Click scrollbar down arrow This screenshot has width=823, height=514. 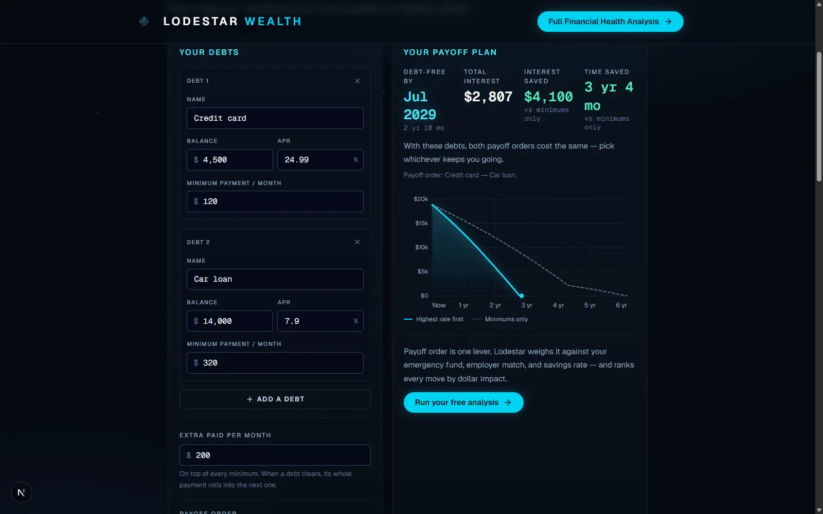click(x=819, y=510)
